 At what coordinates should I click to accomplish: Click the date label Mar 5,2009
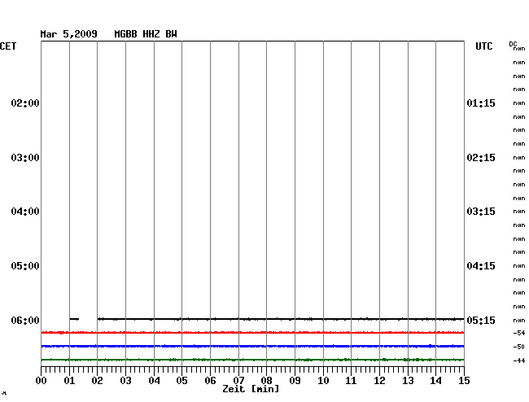[68, 34]
